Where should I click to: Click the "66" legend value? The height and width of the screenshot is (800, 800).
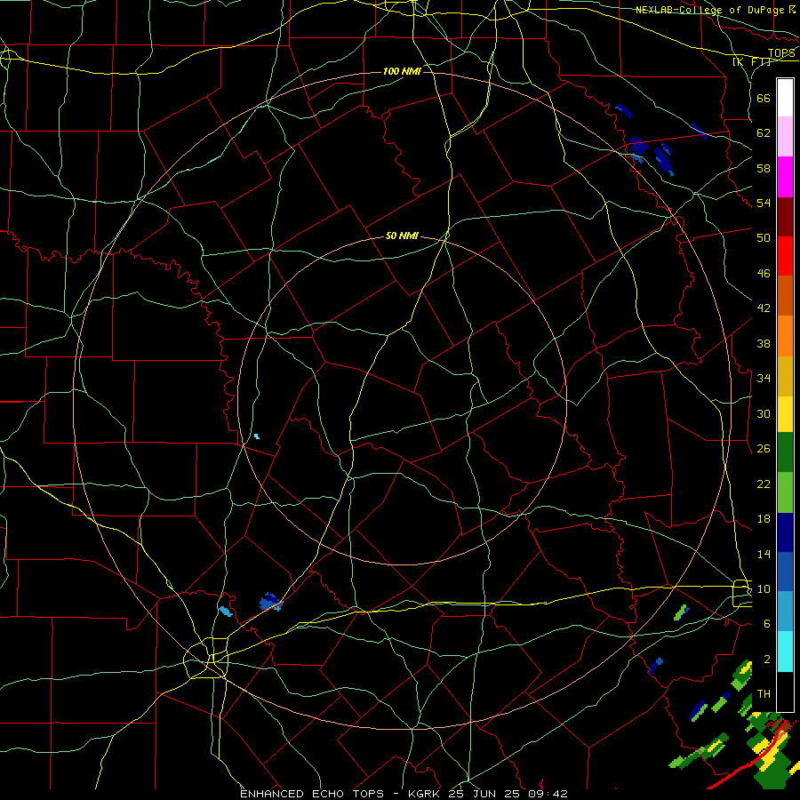point(764,98)
